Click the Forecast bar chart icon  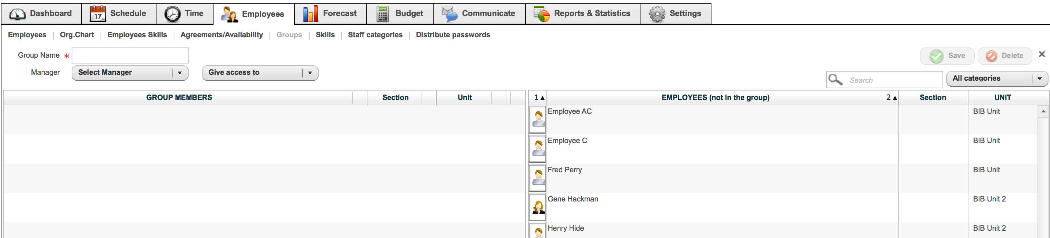(311, 14)
